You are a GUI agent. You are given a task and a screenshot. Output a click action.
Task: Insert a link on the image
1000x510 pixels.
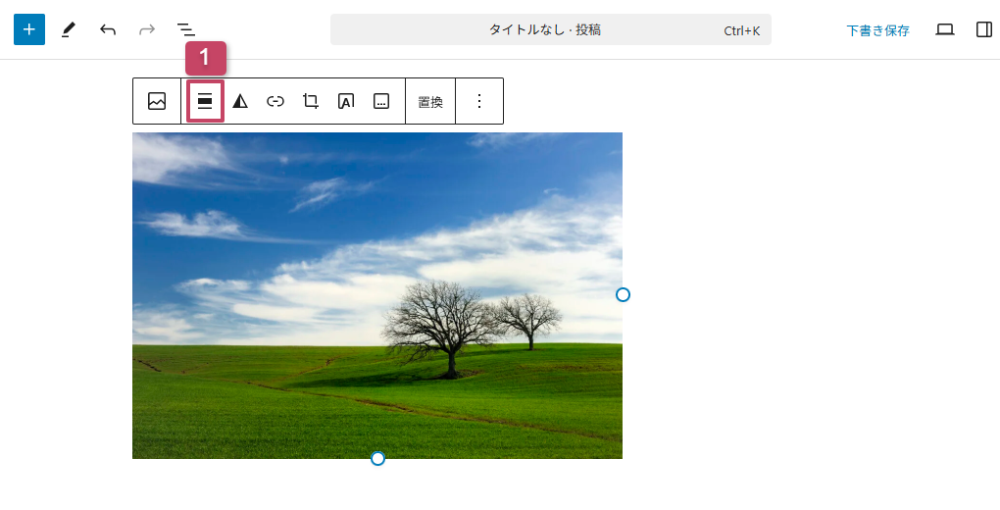[x=275, y=101]
